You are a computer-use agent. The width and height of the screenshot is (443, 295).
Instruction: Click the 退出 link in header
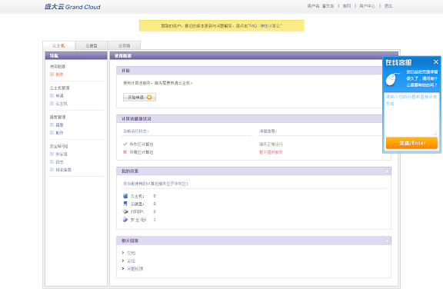388,6
